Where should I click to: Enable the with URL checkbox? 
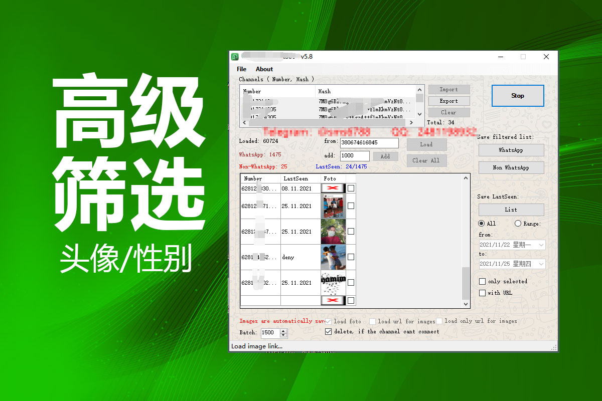click(483, 293)
